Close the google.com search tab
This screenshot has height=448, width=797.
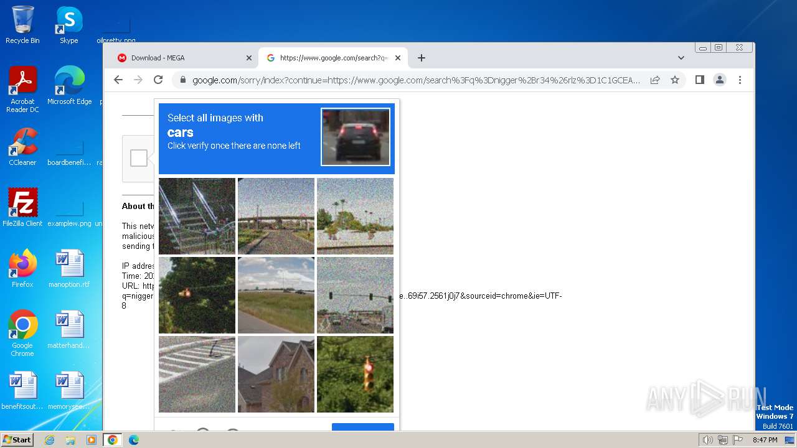[x=398, y=58]
